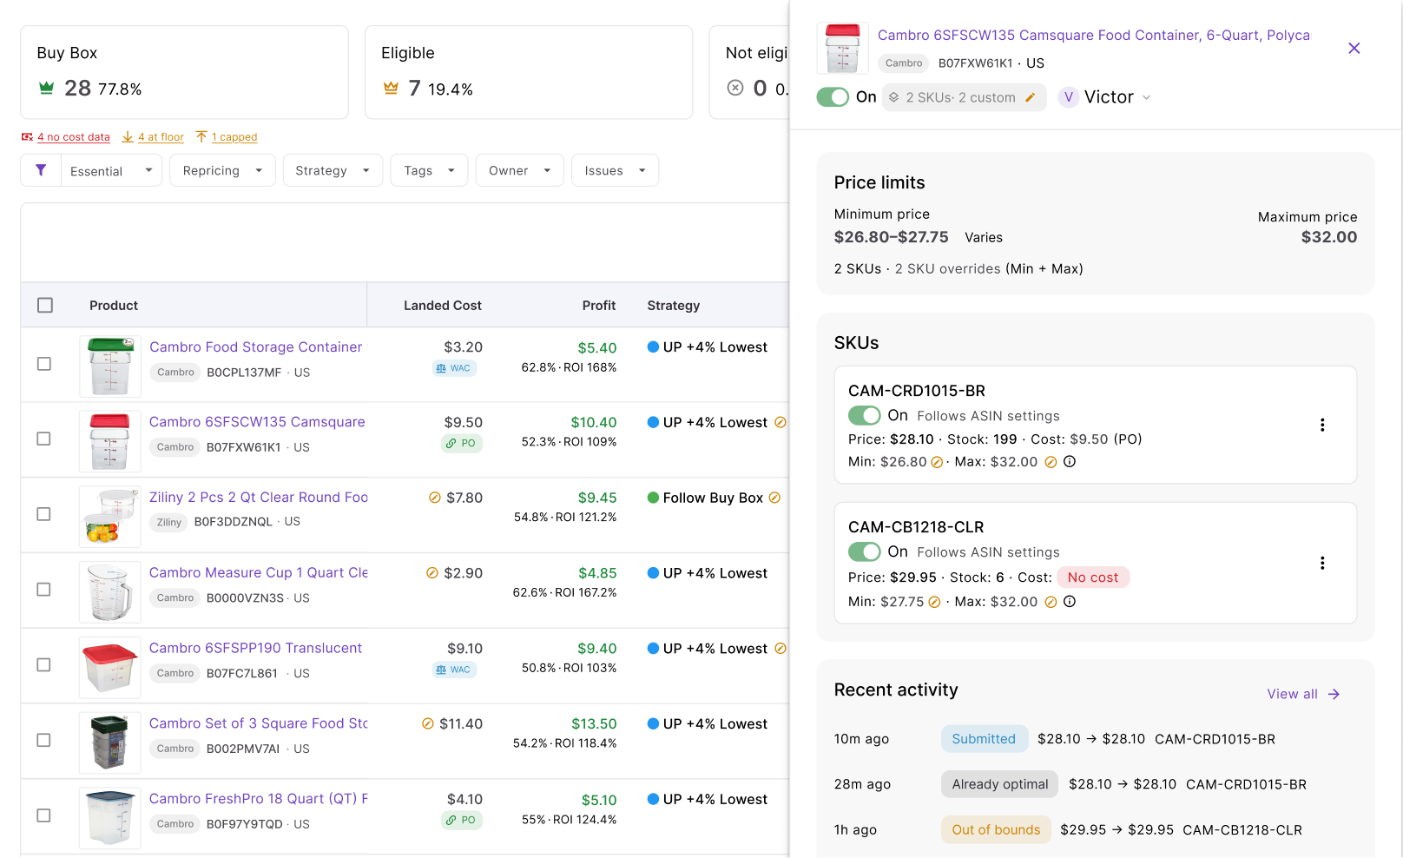Click the Buy Box 28 summary card
The image size is (1403, 858).
click(x=184, y=72)
